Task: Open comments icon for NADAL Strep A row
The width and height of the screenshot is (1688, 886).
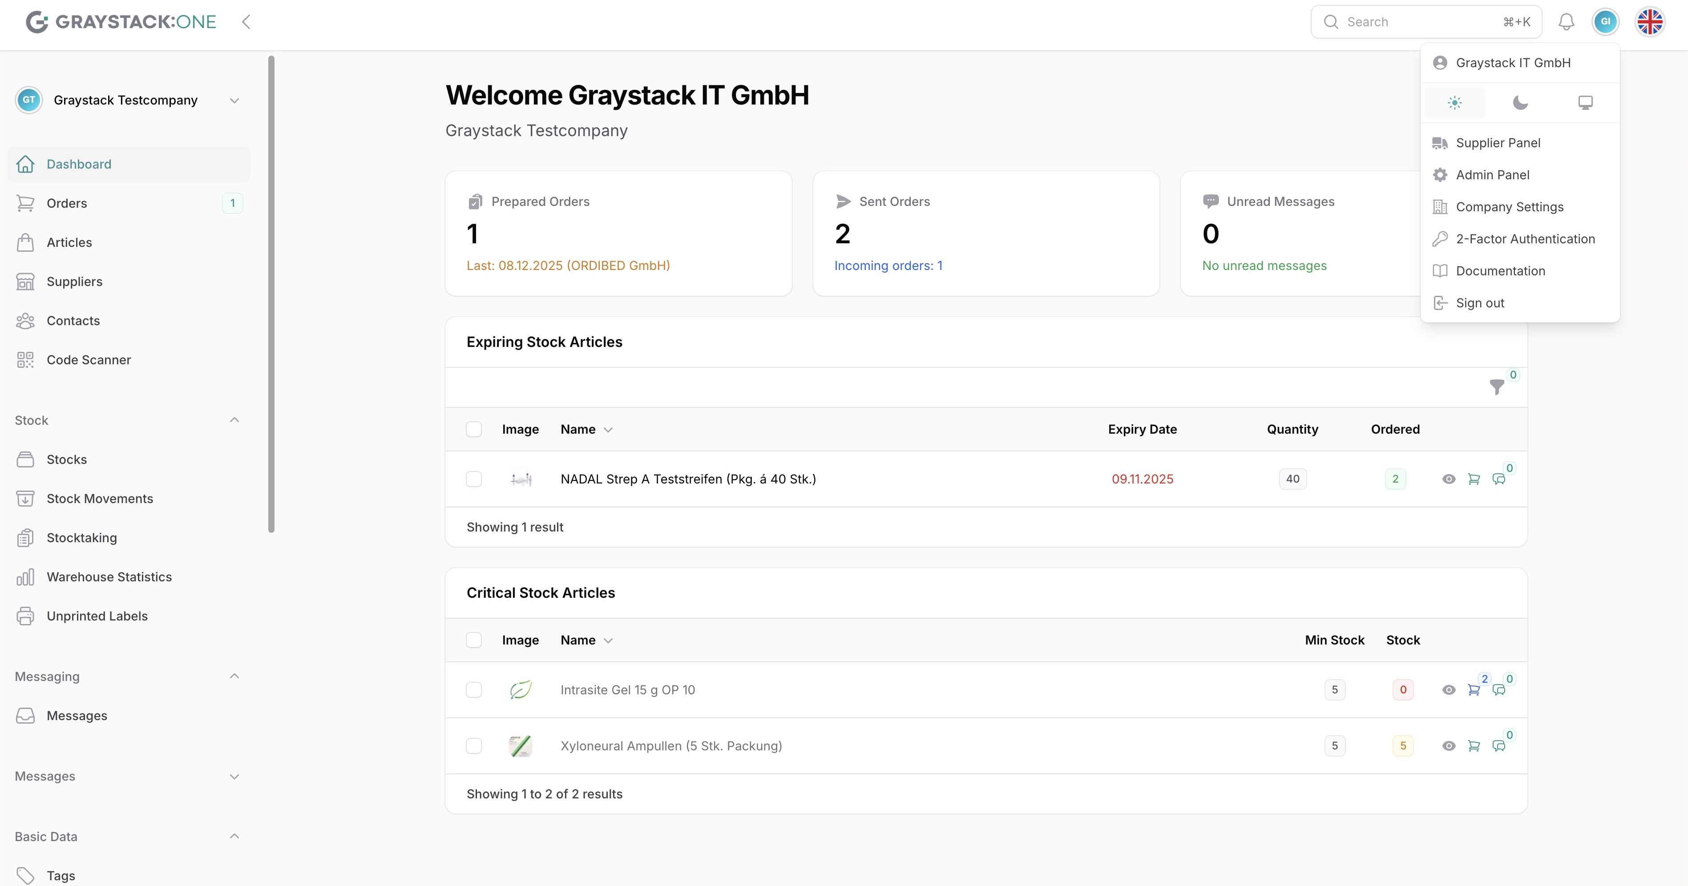Action: coord(1498,479)
